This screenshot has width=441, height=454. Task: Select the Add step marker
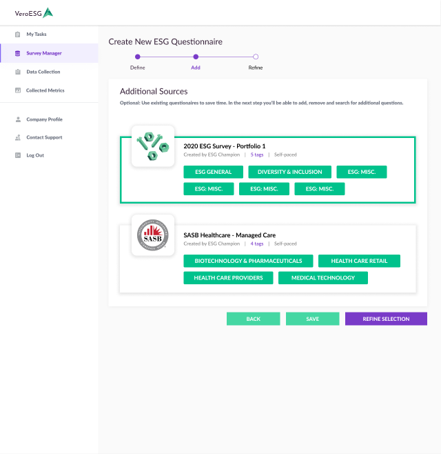pos(196,57)
